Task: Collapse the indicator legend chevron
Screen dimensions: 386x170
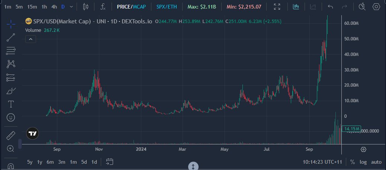Action: point(30,39)
